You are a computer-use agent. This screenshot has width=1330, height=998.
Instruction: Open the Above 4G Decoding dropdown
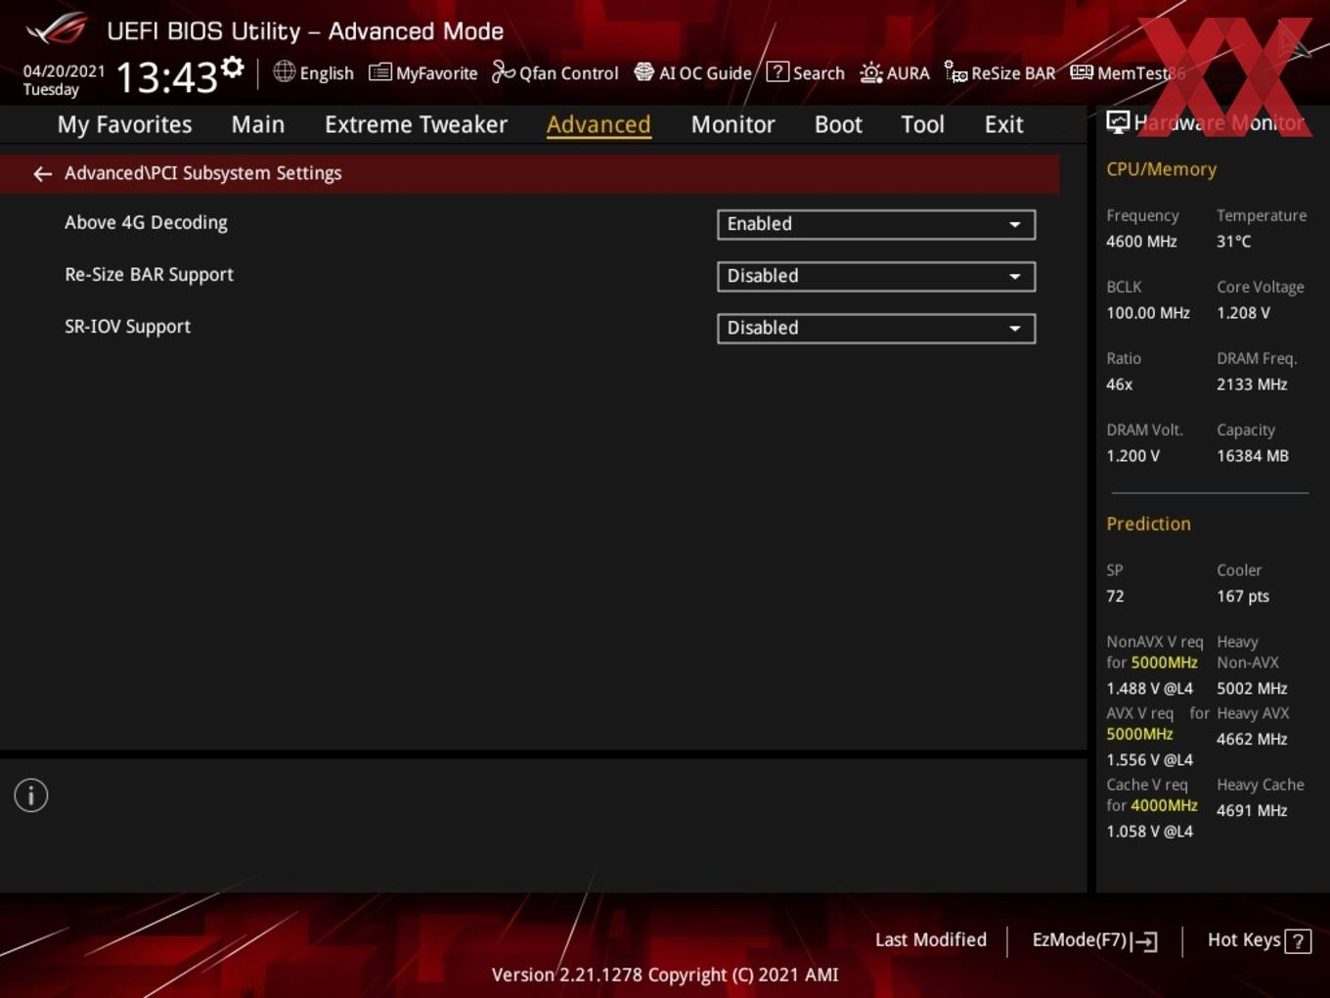pyautogui.click(x=876, y=224)
